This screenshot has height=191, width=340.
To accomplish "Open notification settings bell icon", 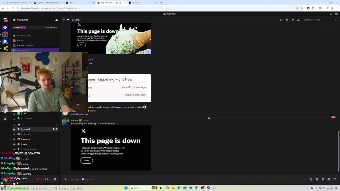I will (287, 20).
